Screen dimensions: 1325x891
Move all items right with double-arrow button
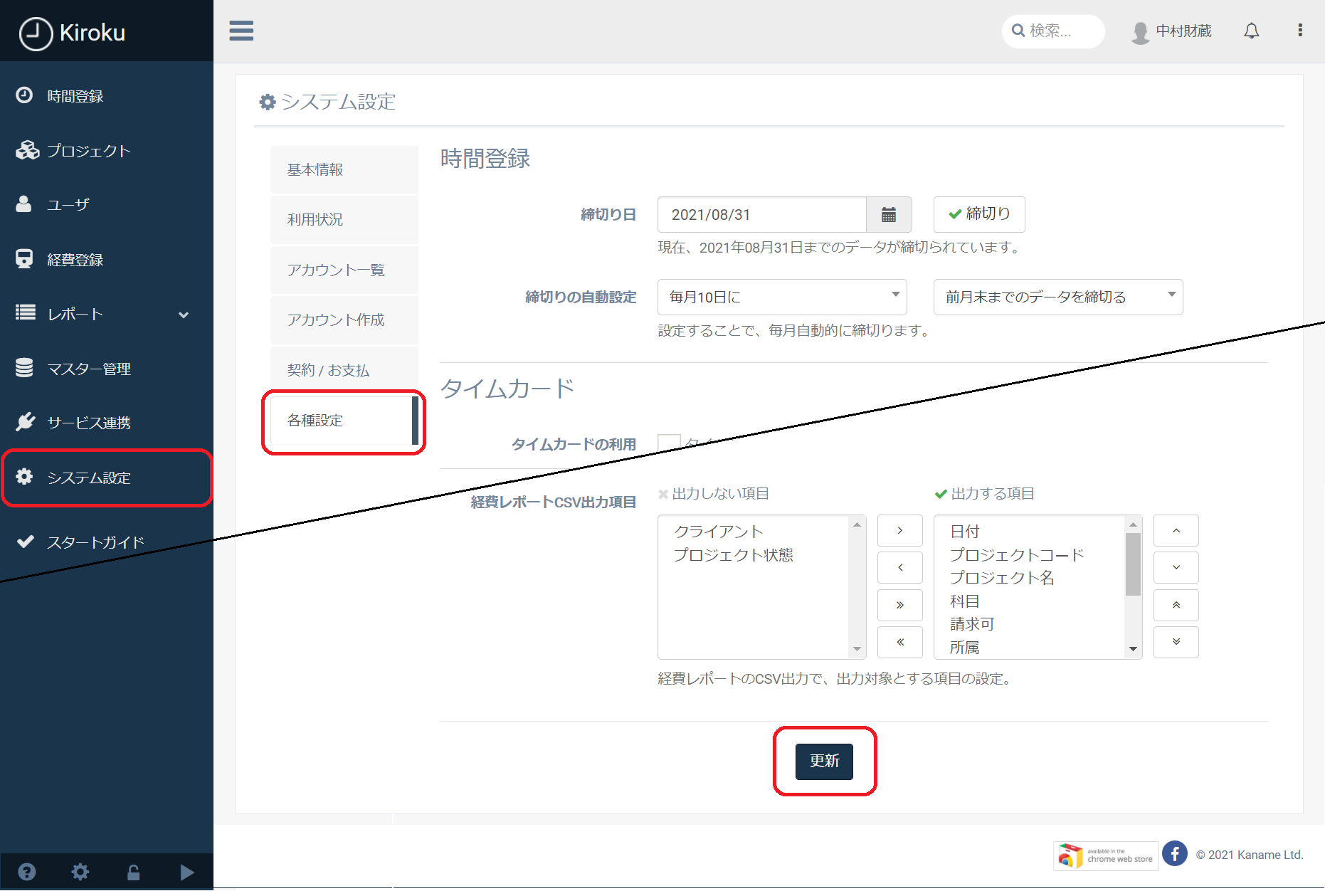899,605
